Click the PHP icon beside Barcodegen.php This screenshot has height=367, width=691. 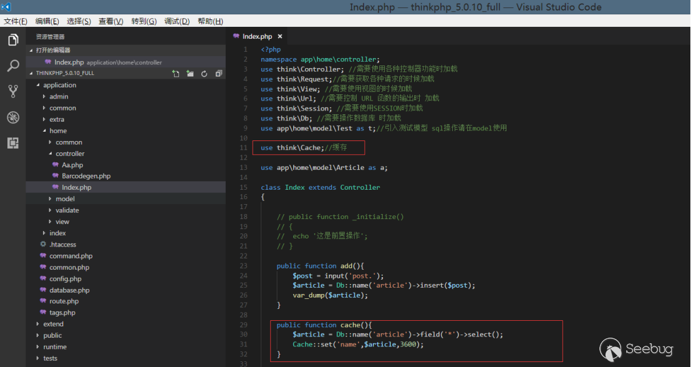56,176
